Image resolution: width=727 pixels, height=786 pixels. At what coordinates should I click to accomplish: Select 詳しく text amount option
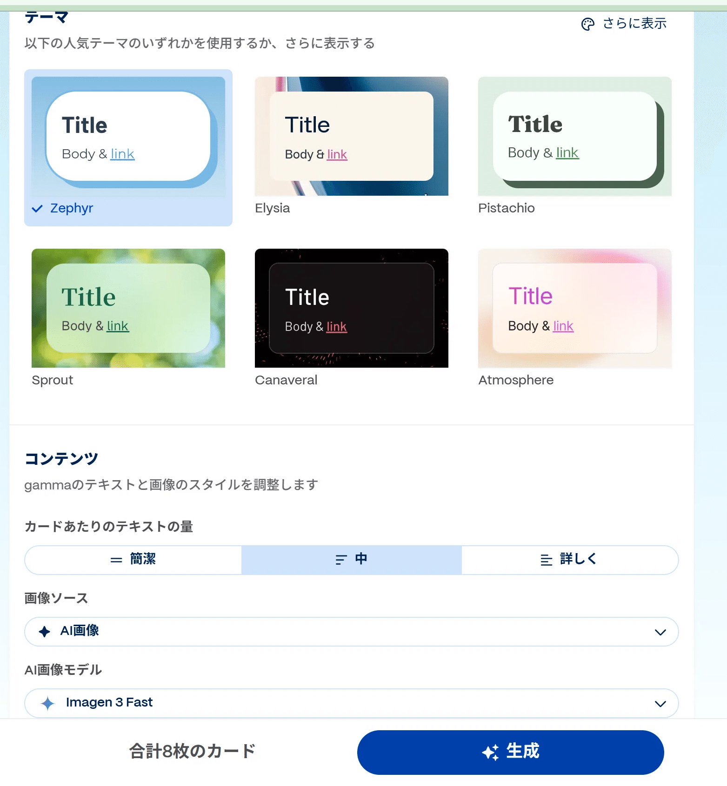click(x=570, y=560)
